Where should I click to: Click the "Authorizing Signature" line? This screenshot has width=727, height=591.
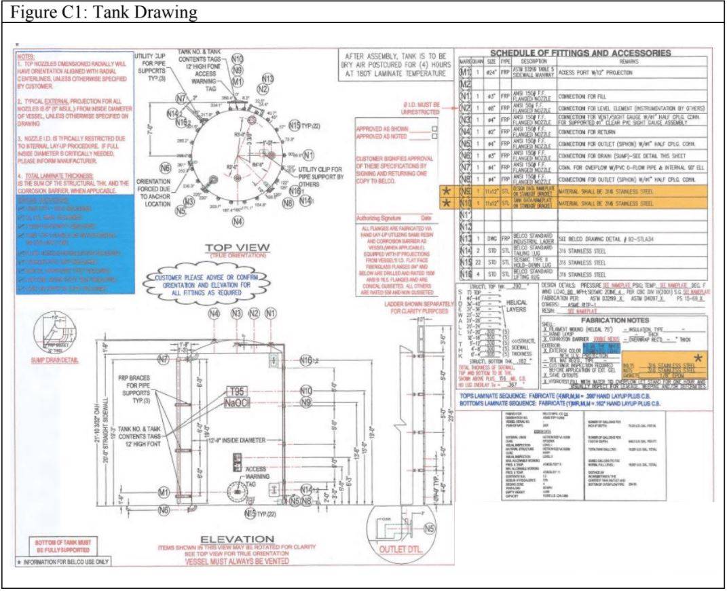coord(394,218)
